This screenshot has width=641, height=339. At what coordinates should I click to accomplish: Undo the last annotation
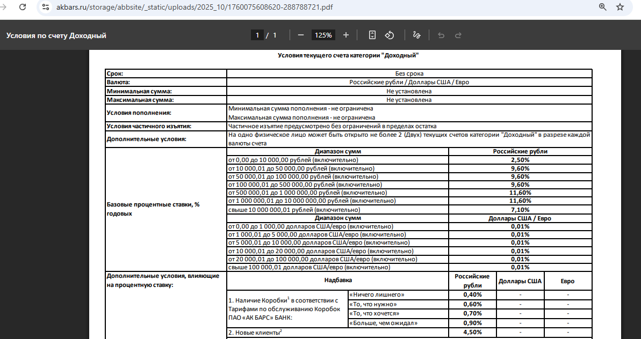tap(441, 35)
